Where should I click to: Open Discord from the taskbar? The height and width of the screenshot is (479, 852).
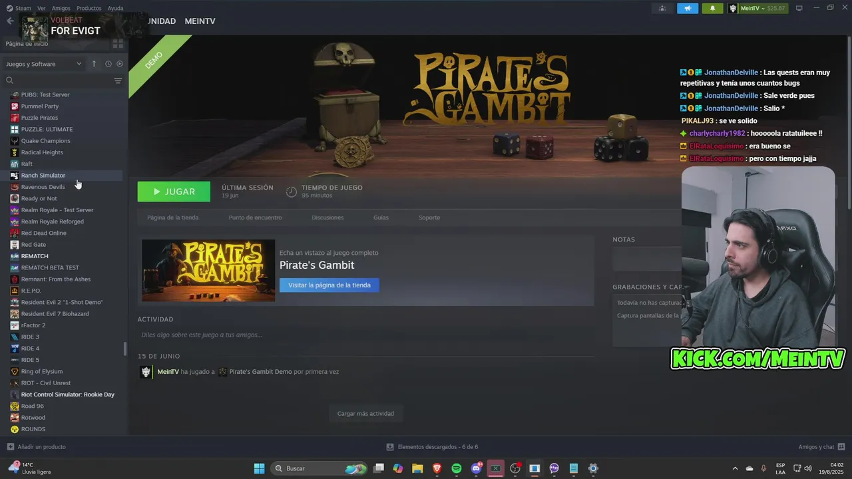click(476, 468)
